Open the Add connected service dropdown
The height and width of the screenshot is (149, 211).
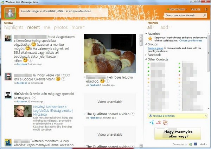click(204, 144)
